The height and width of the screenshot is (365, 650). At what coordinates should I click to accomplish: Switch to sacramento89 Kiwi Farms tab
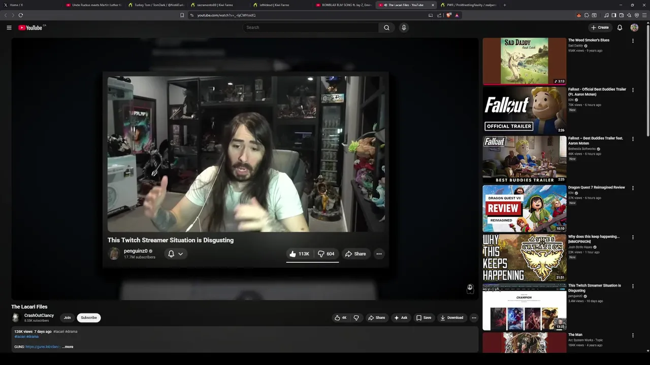click(x=218, y=5)
